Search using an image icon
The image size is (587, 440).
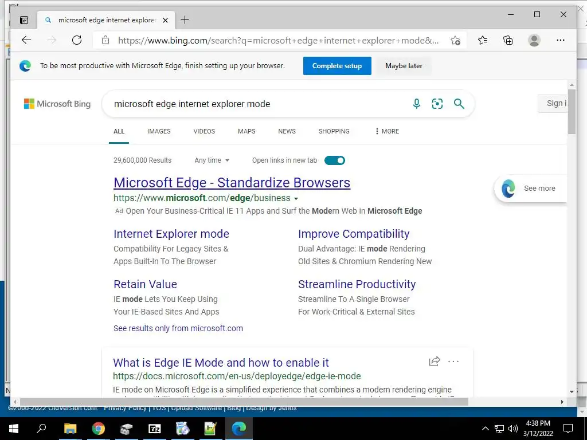tap(437, 104)
